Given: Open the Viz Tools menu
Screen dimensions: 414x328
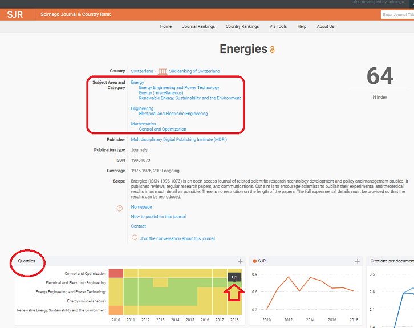Looking at the screenshot, I should (x=278, y=26).
